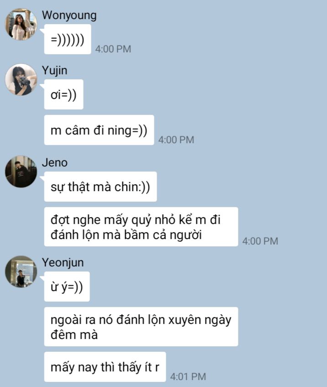
Task: Tap Yujin's avatar photo
Action: tap(21, 79)
